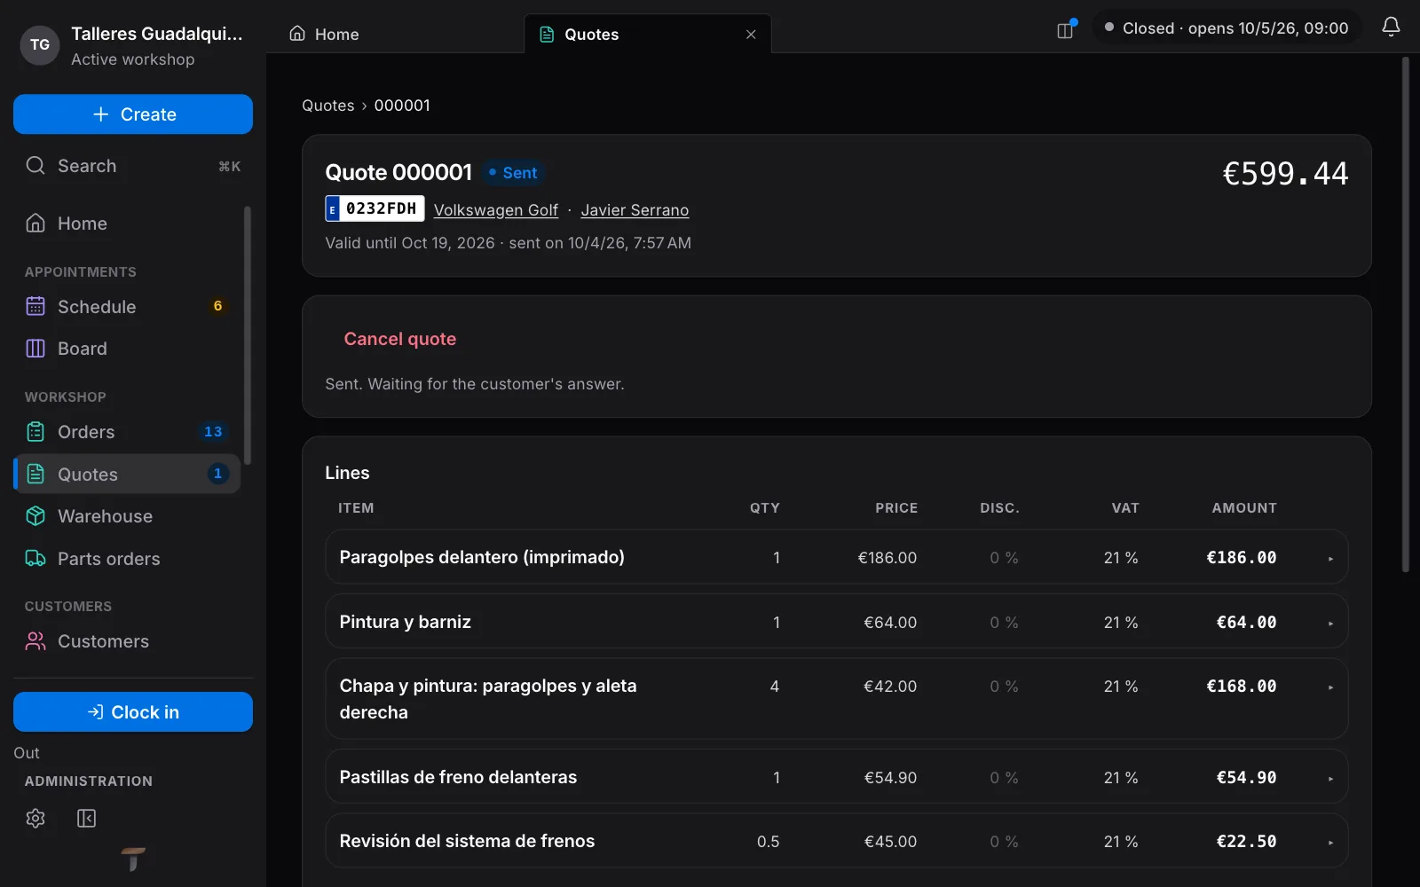This screenshot has width=1420, height=887.
Task: Click the main page vertical scrollbar
Action: pyautogui.click(x=1406, y=315)
